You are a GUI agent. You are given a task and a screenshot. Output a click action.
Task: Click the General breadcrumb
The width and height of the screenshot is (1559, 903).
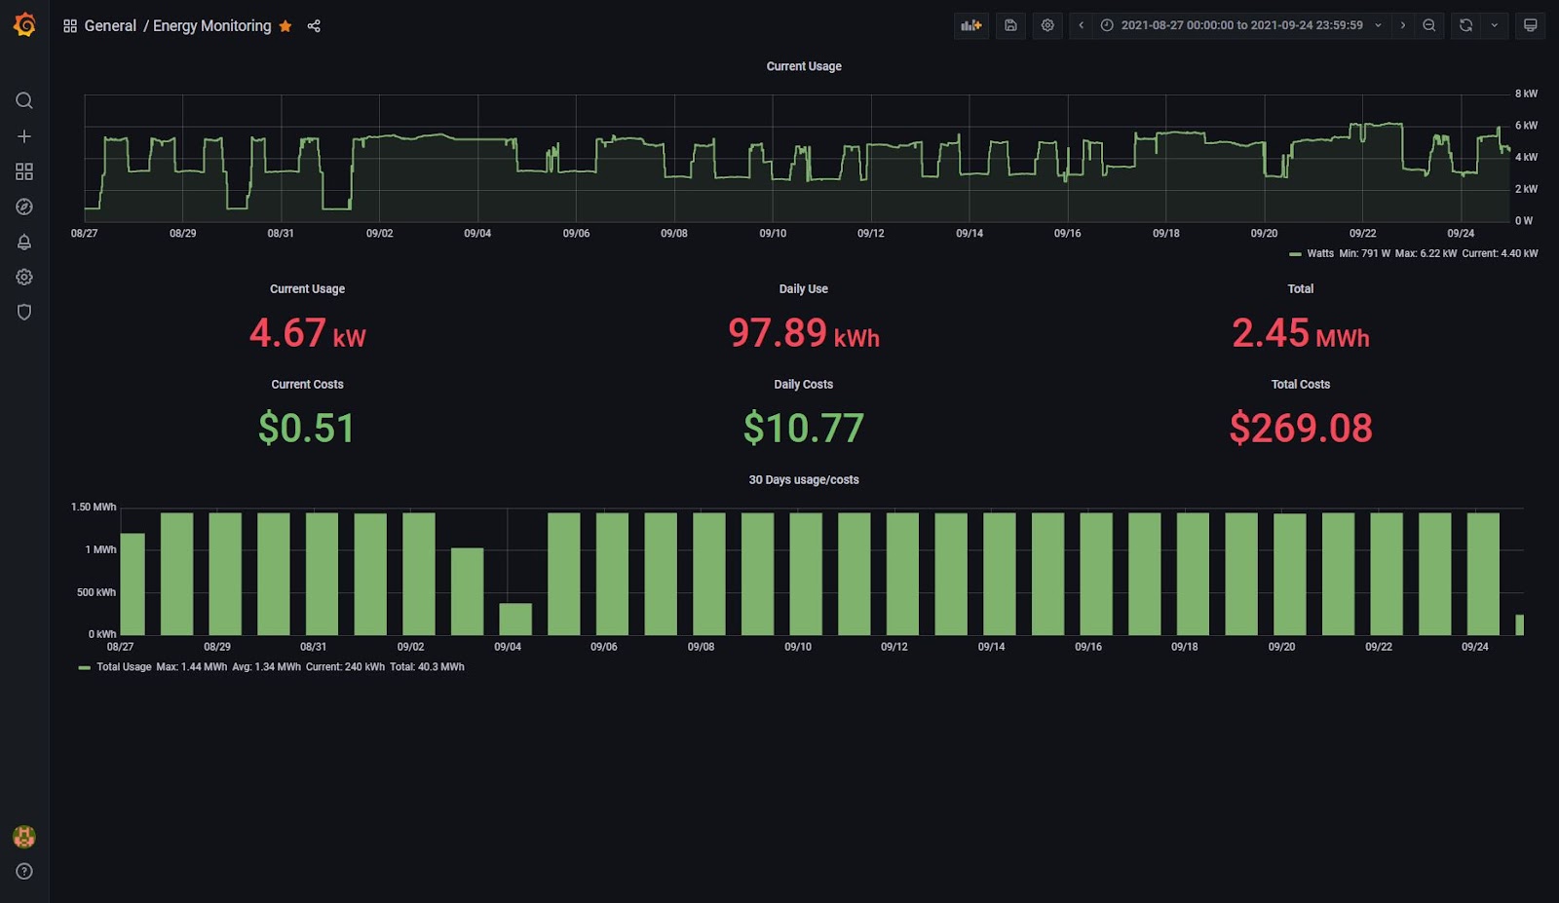[110, 25]
